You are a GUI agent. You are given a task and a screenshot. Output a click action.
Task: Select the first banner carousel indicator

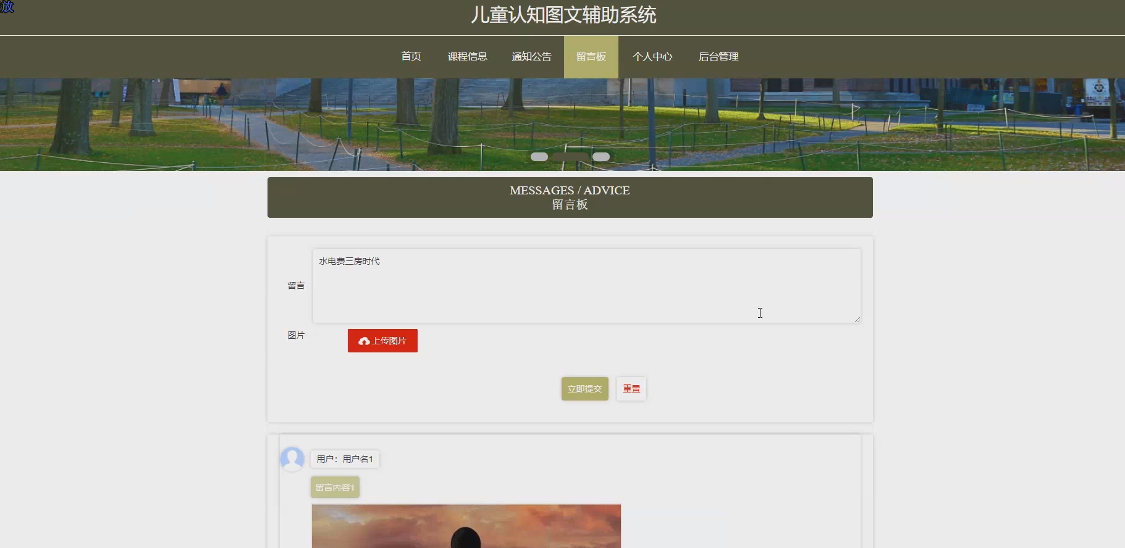pos(539,157)
